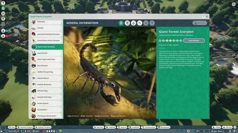Switch to the exclamation social tab icon
Screen dimensions: 238x133
[140, 23]
